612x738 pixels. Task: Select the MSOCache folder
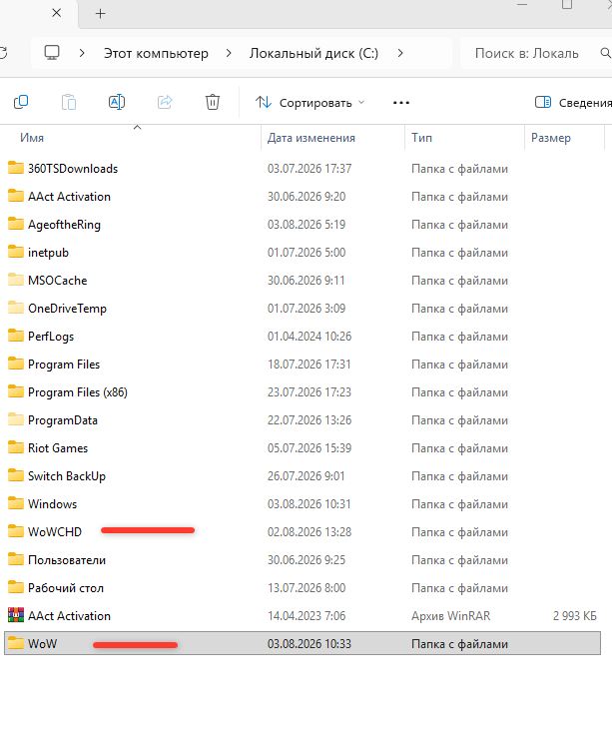click(x=303, y=281)
